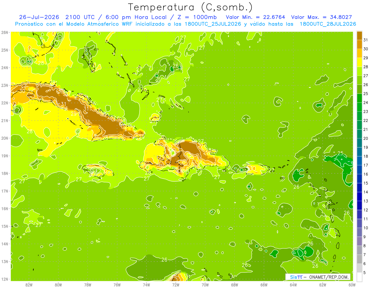
Task: Click the '18N' latitude axis label
Action: click(x=5, y=173)
